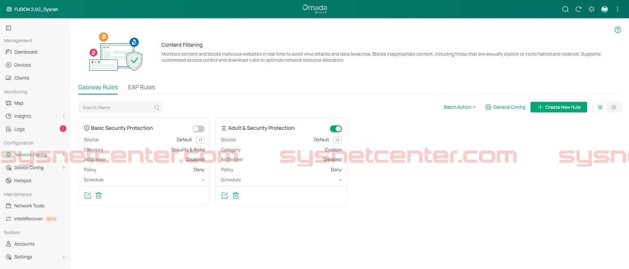Image resolution: width=629 pixels, height=269 pixels.
Task: Expand the Settings submenu
Action: click(x=63, y=257)
